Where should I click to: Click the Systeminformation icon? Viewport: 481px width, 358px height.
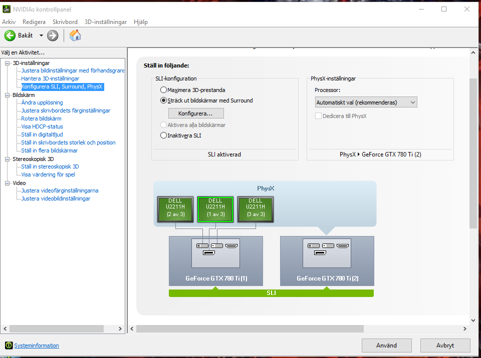[x=9, y=345]
